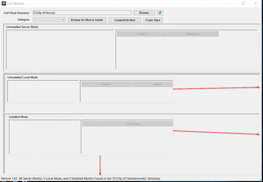Open the Create/Edit Mod dialog

coord(125,20)
